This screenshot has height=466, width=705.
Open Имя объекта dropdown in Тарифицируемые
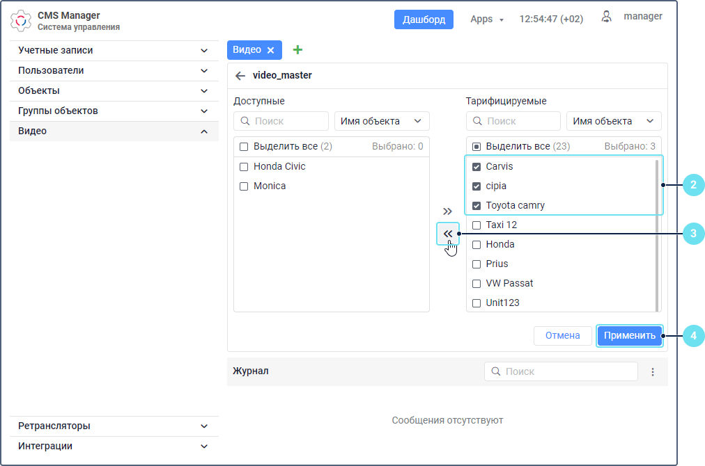pyautogui.click(x=614, y=121)
